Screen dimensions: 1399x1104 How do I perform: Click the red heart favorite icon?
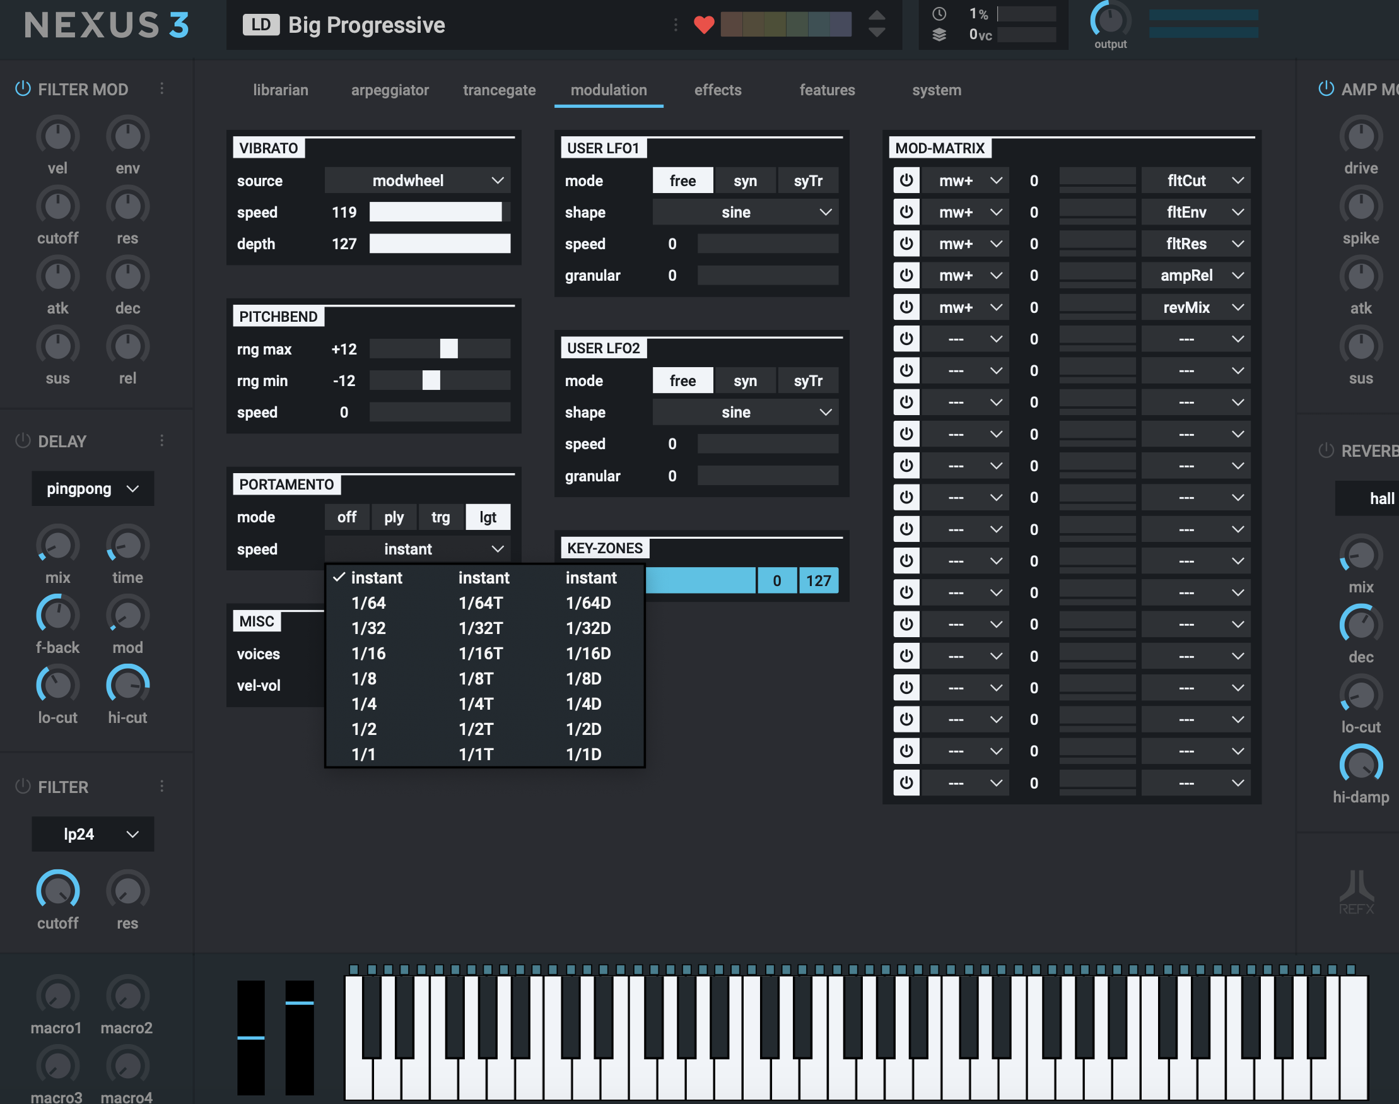[704, 25]
